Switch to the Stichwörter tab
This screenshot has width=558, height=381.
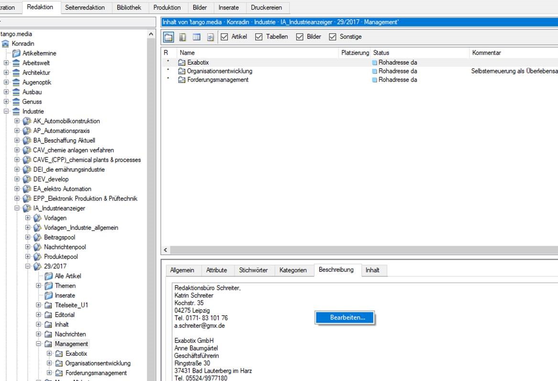tap(254, 270)
